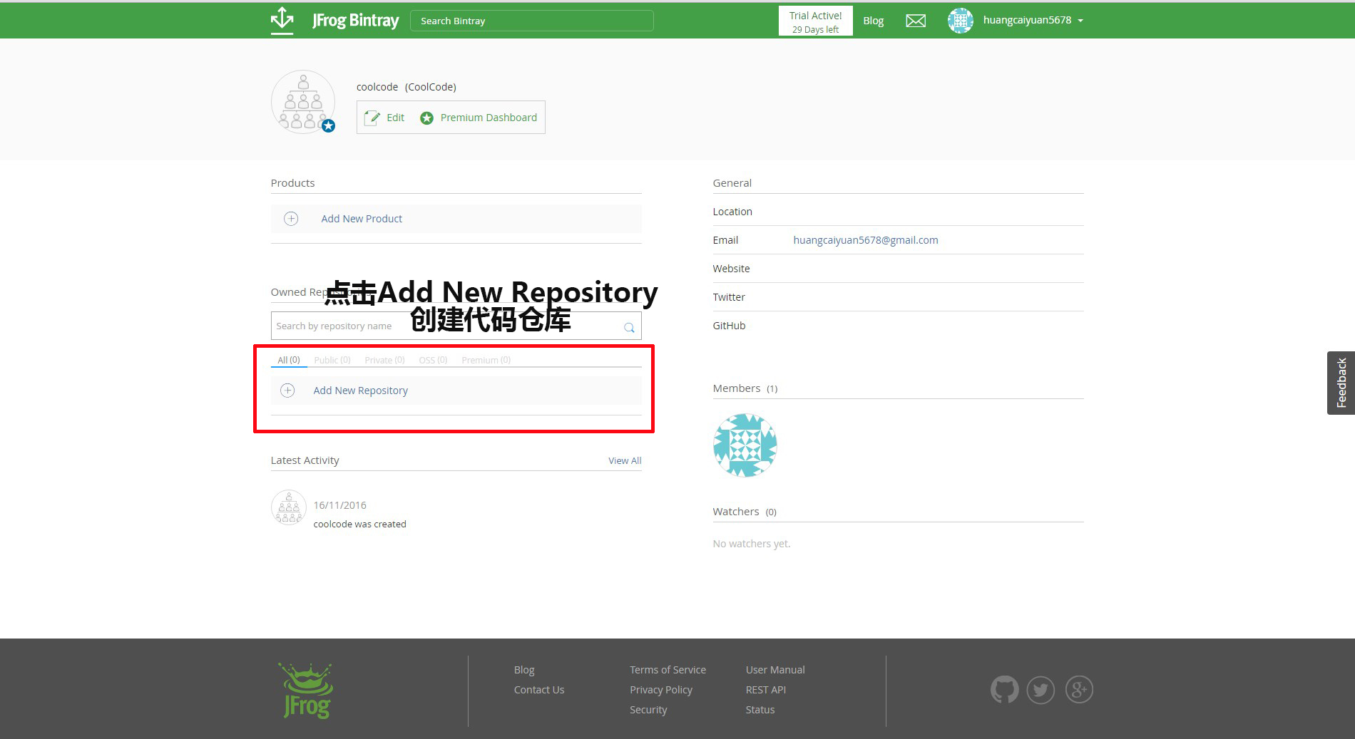Open the Security footer link

click(x=648, y=710)
